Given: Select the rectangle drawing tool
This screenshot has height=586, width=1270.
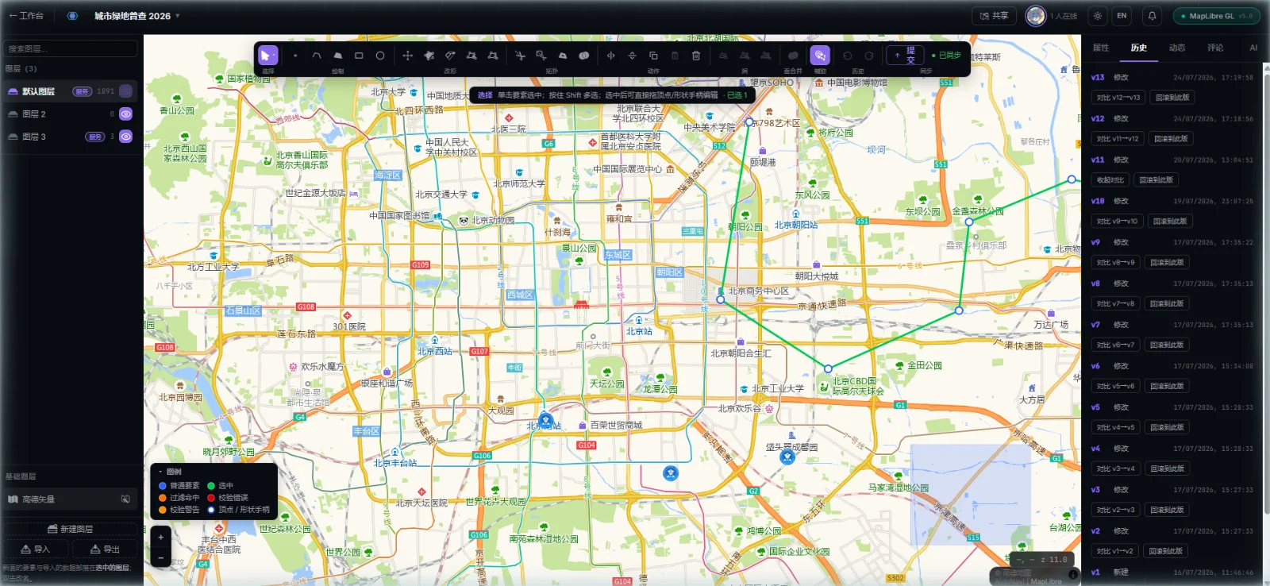Looking at the screenshot, I should [x=359, y=56].
